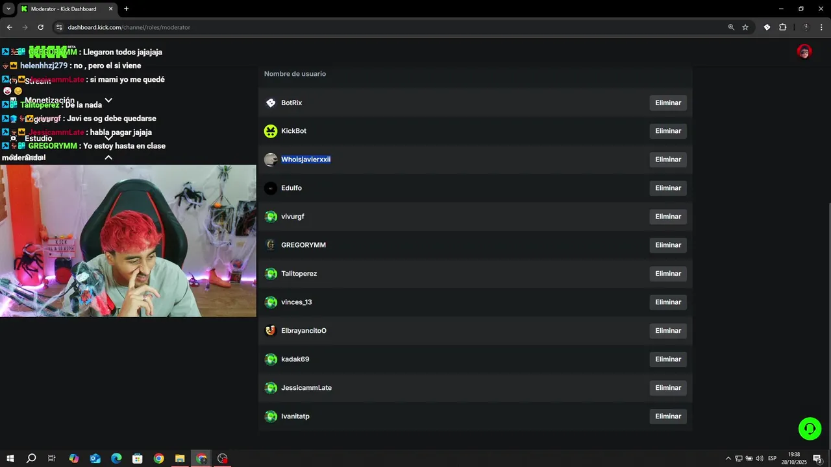Remove BotRix from moderators with Eliminar
Viewport: 831px width, 467px height.
point(668,102)
